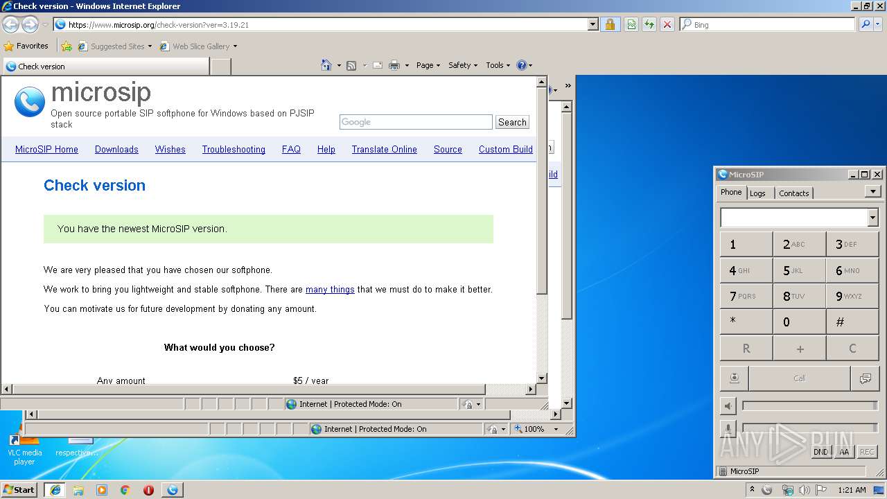Expand the Suggested Sites dropdown
Image resolution: width=887 pixels, height=499 pixels.
click(150, 46)
